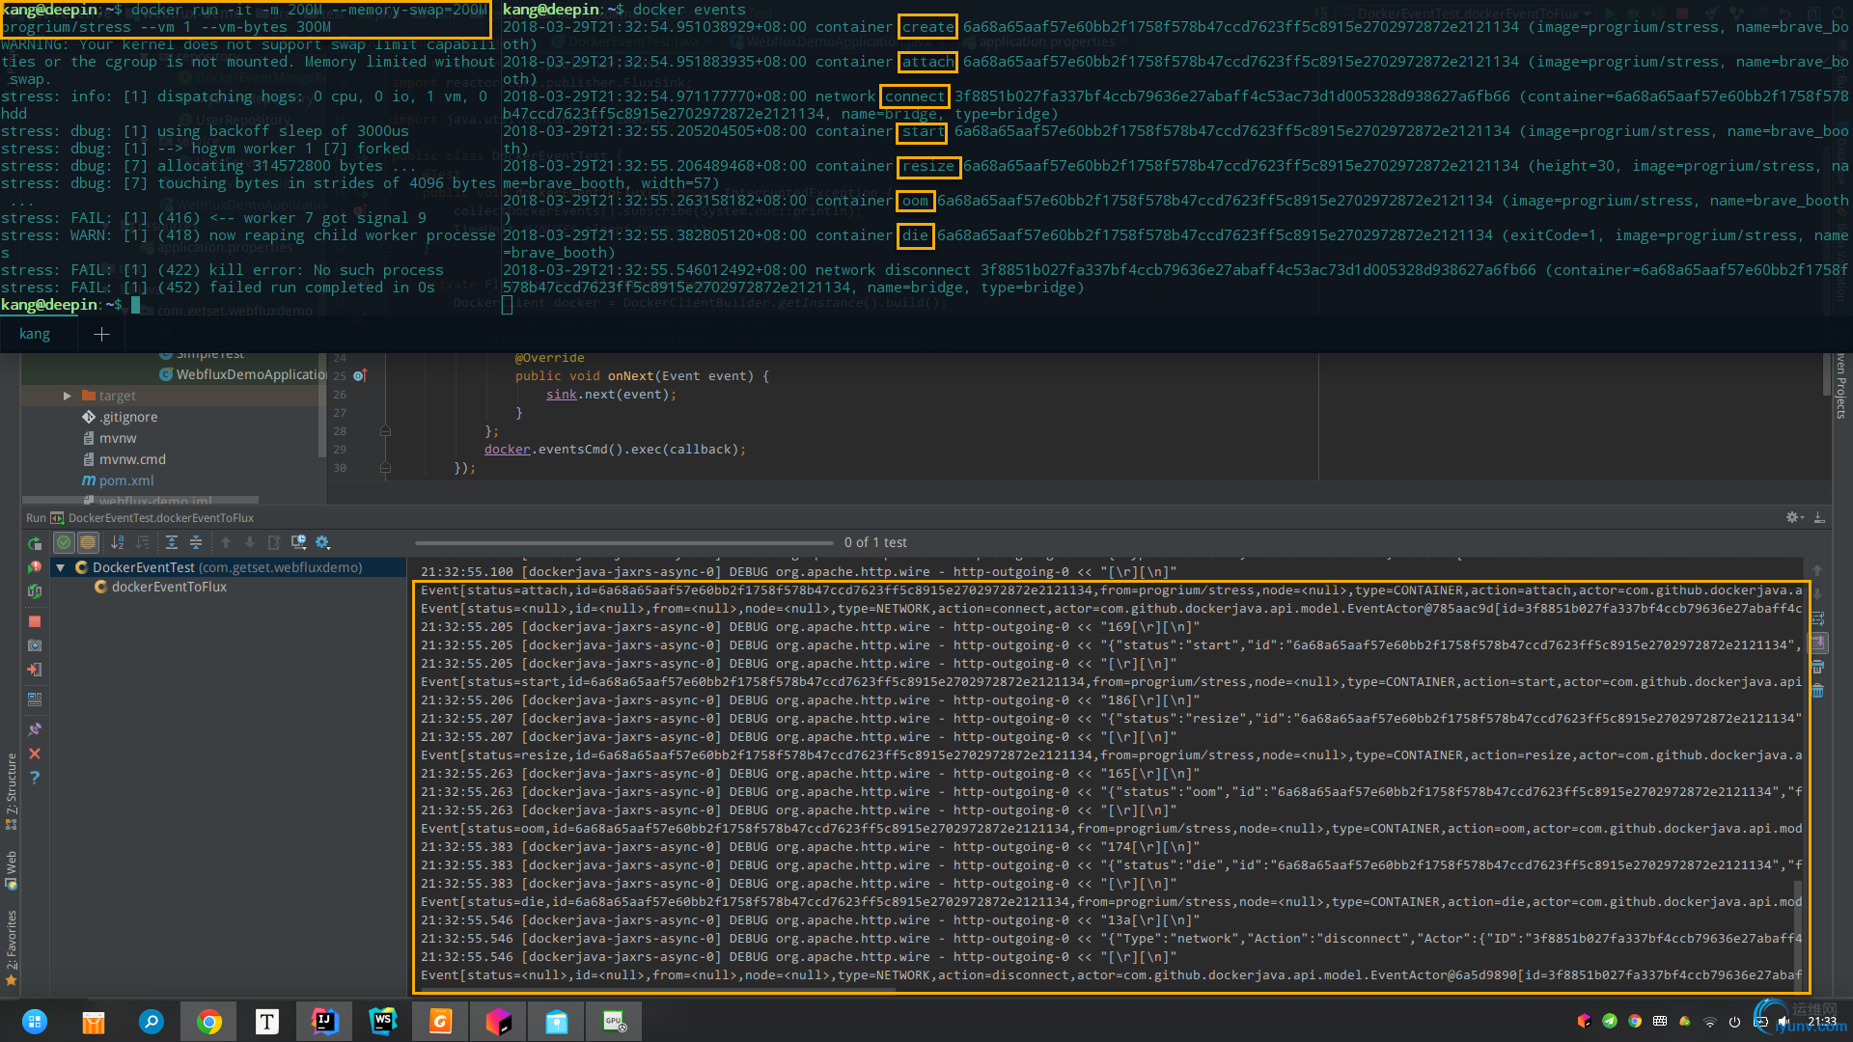Pin the Run tab

35,729
